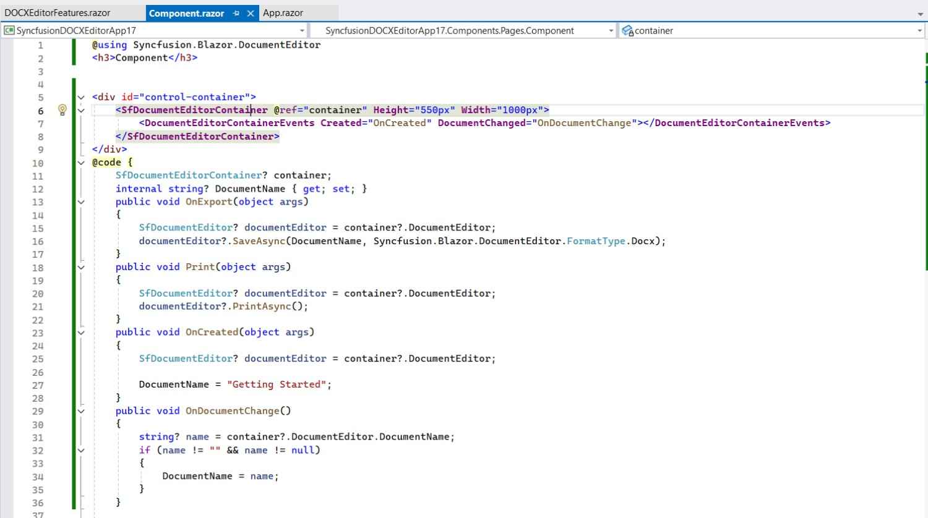Collapse the if statement on line 32

[81, 450]
